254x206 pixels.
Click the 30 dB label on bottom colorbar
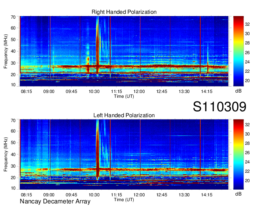(247, 134)
